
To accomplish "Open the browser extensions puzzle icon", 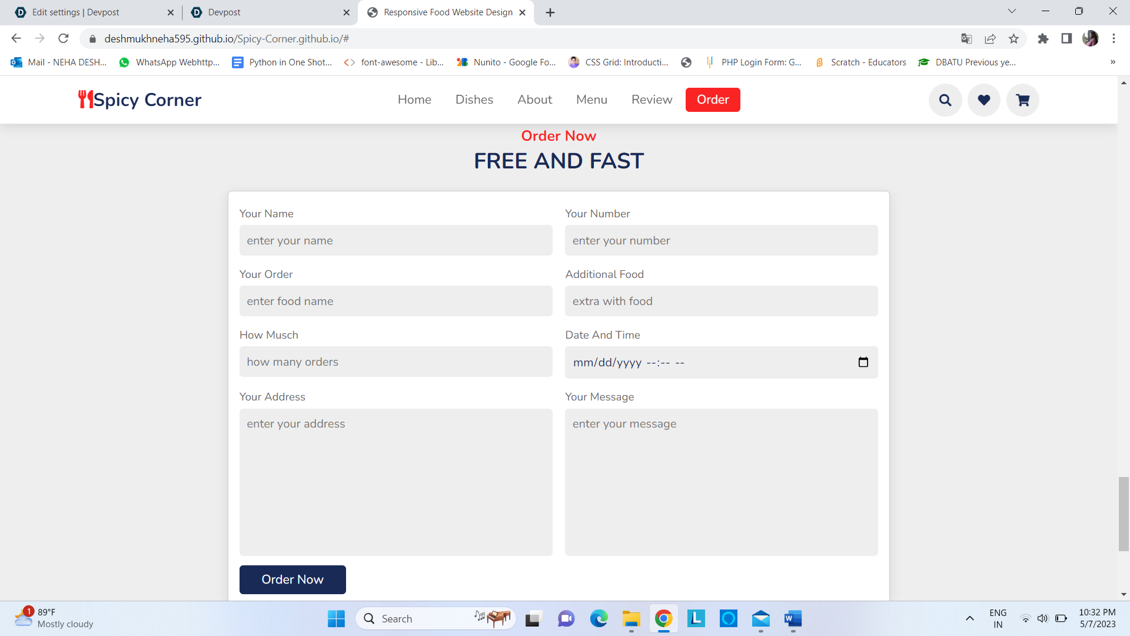I will tap(1043, 38).
